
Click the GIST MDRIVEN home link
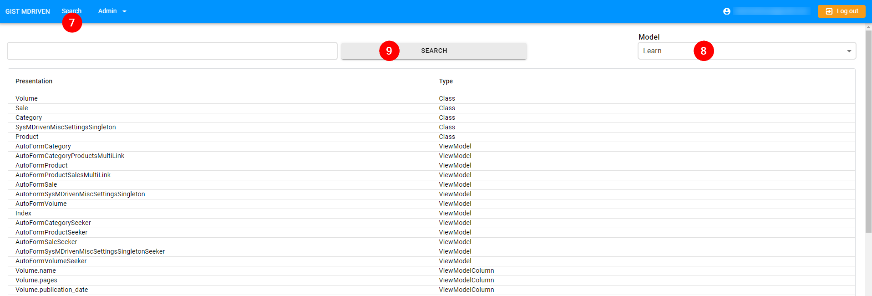pos(28,11)
